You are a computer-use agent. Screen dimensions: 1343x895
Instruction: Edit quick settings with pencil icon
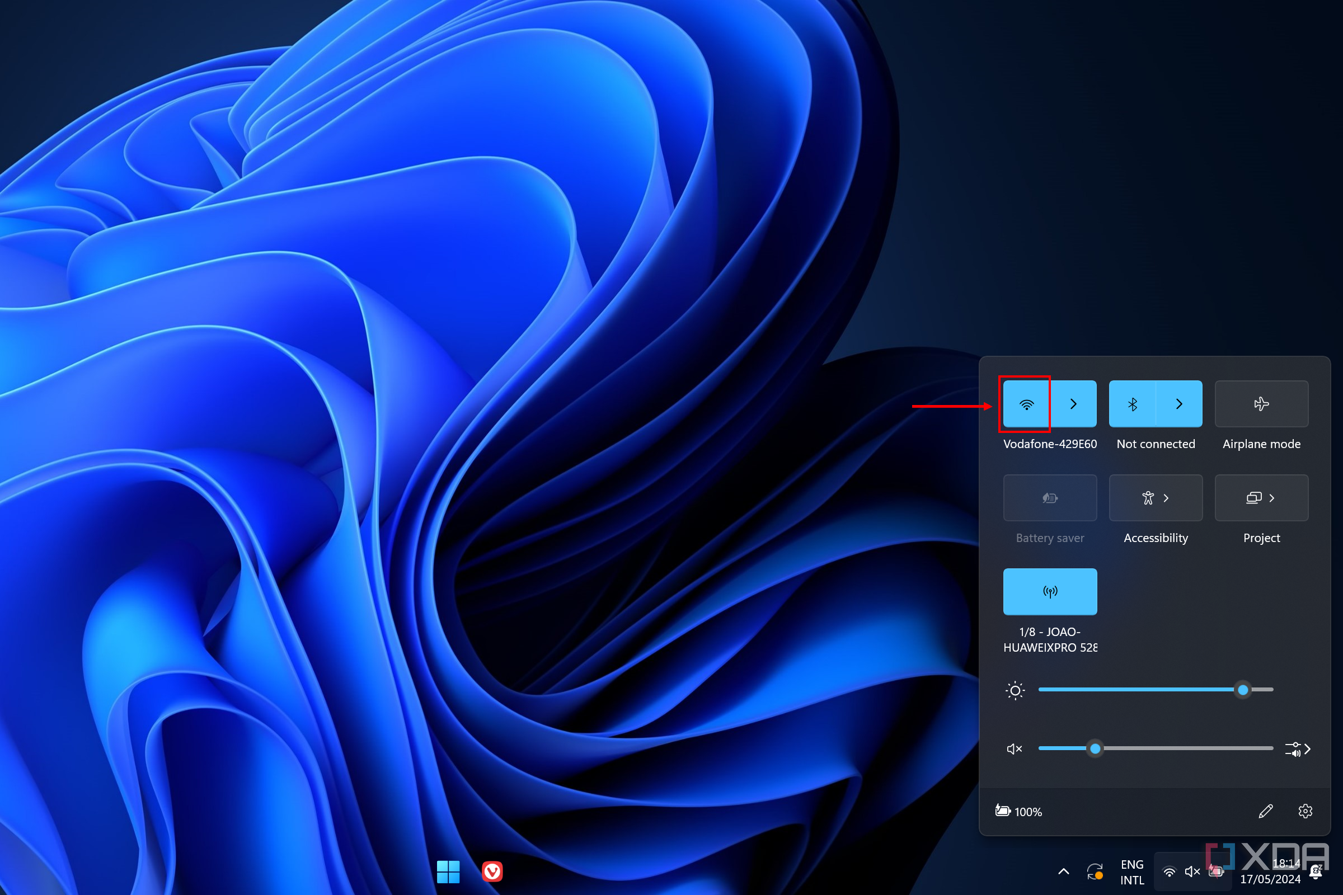1265,811
